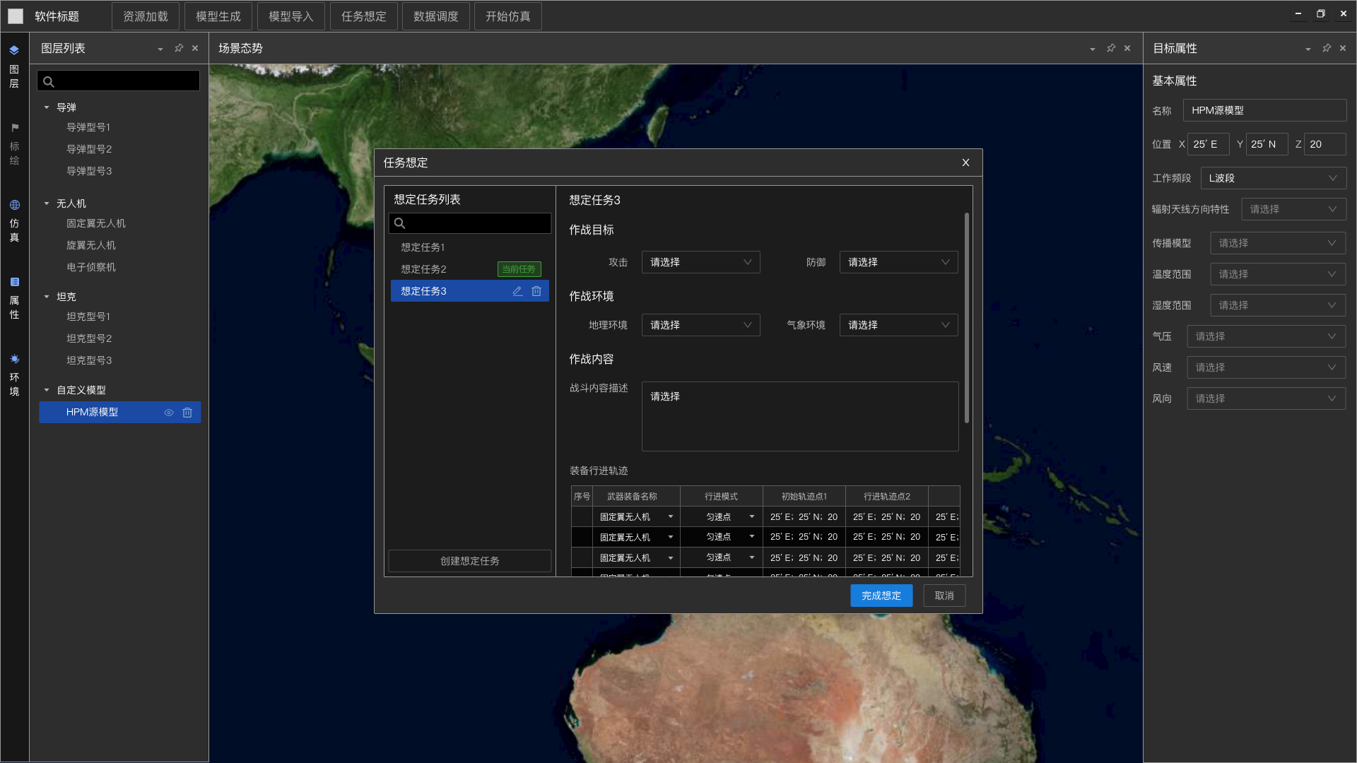Viewport: 1357px width, 763px height.
Task: Pin the 图层列表 panel
Action: click(179, 48)
